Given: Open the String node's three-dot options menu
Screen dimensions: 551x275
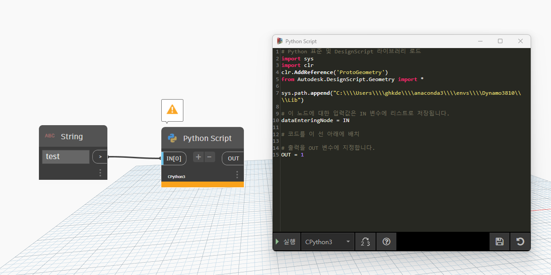Looking at the screenshot, I should (x=100, y=172).
